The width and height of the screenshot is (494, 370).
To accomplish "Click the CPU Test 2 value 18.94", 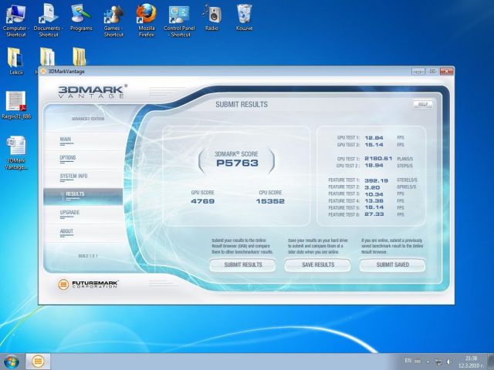I will click(x=374, y=166).
